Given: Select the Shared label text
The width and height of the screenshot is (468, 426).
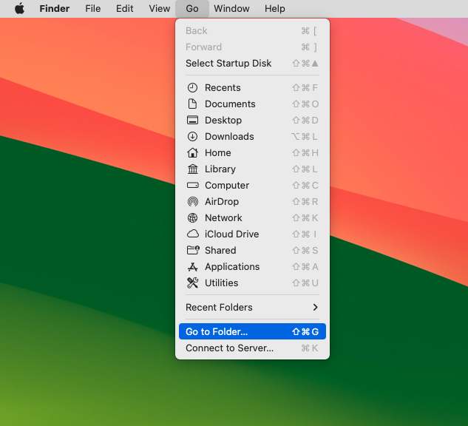Looking at the screenshot, I should coord(220,250).
